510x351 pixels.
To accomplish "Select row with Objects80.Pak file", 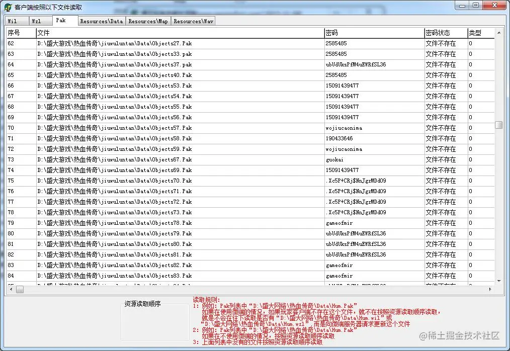I will pyautogui.click(x=250, y=244).
